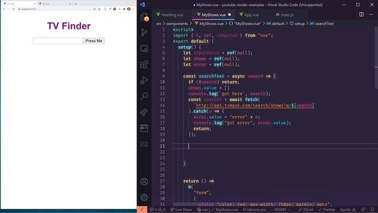Viewport: 378px width, 213px height.
Task: Open the browser profile avatar
Action: pos(129,9)
